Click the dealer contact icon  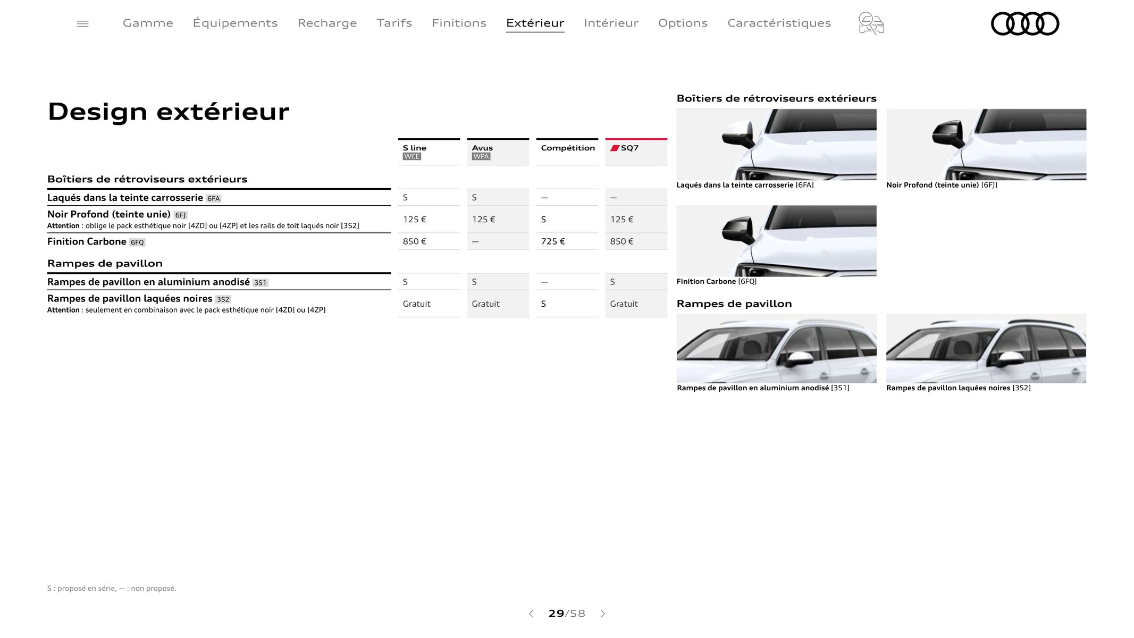tap(871, 23)
